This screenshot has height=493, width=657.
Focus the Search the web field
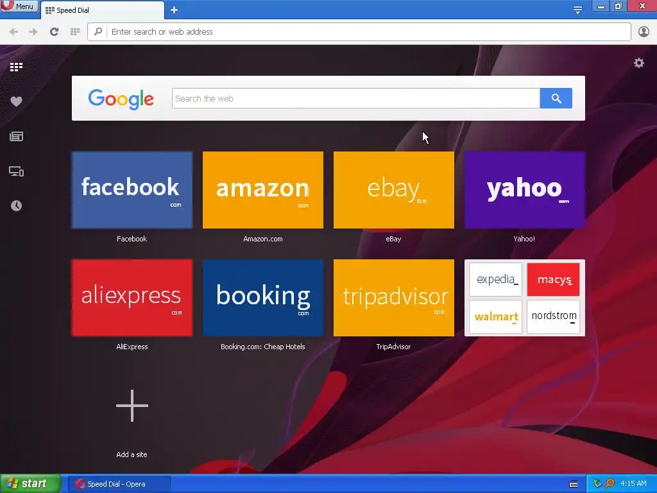click(355, 98)
